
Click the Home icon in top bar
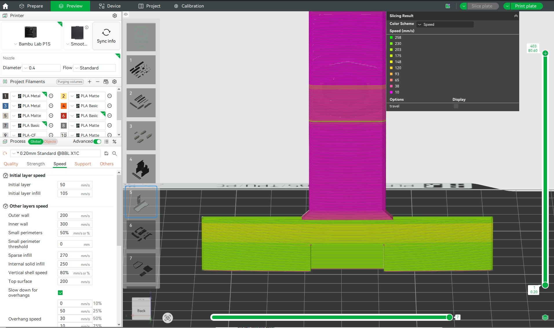tap(5, 6)
